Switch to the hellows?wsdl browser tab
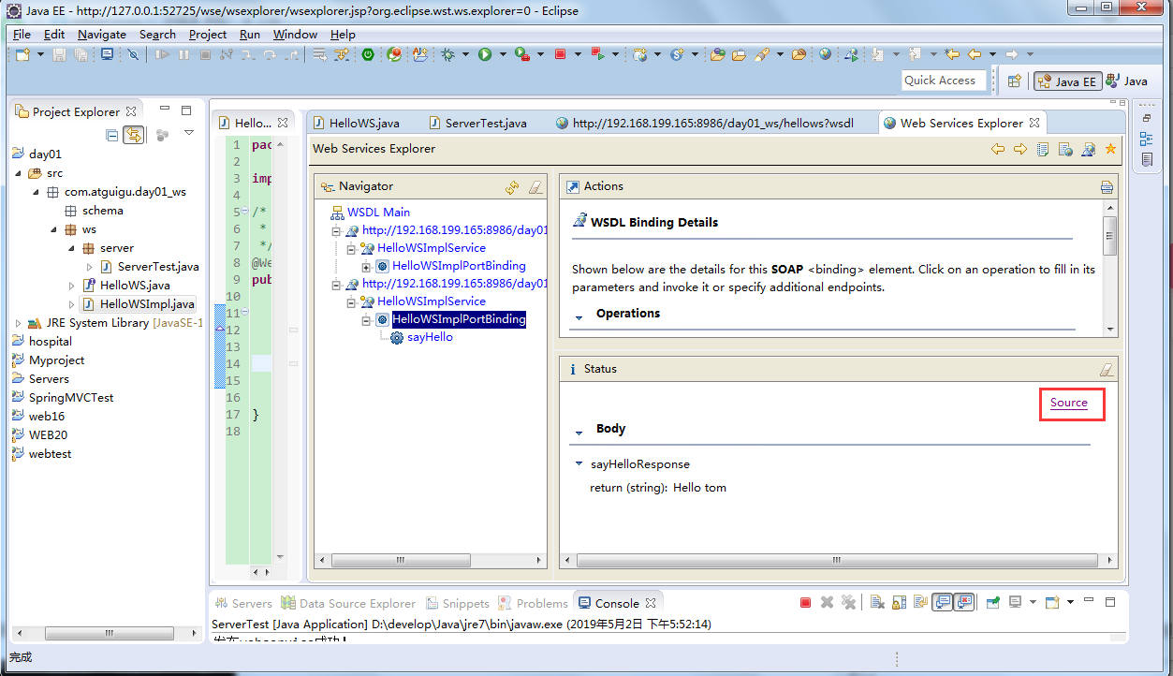Screen dimensions: 1173x676 704,123
